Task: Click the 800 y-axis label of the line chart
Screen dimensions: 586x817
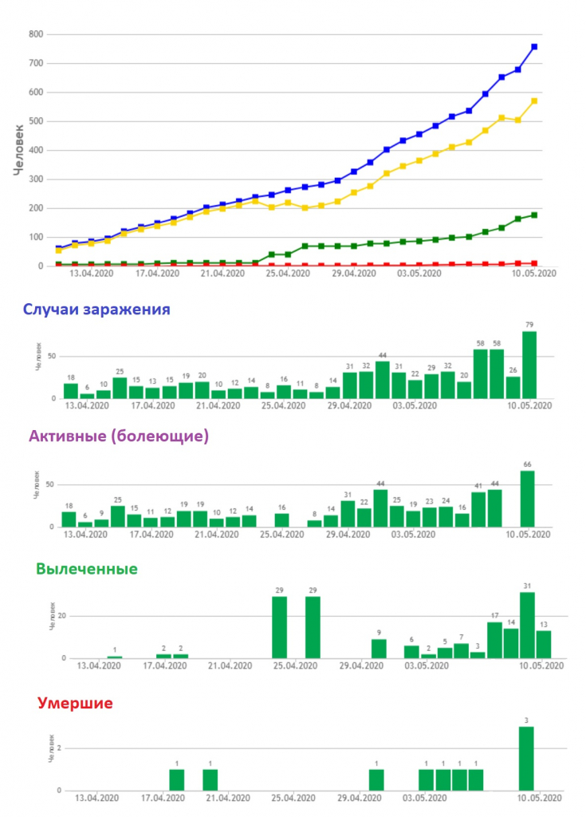Action: click(36, 34)
